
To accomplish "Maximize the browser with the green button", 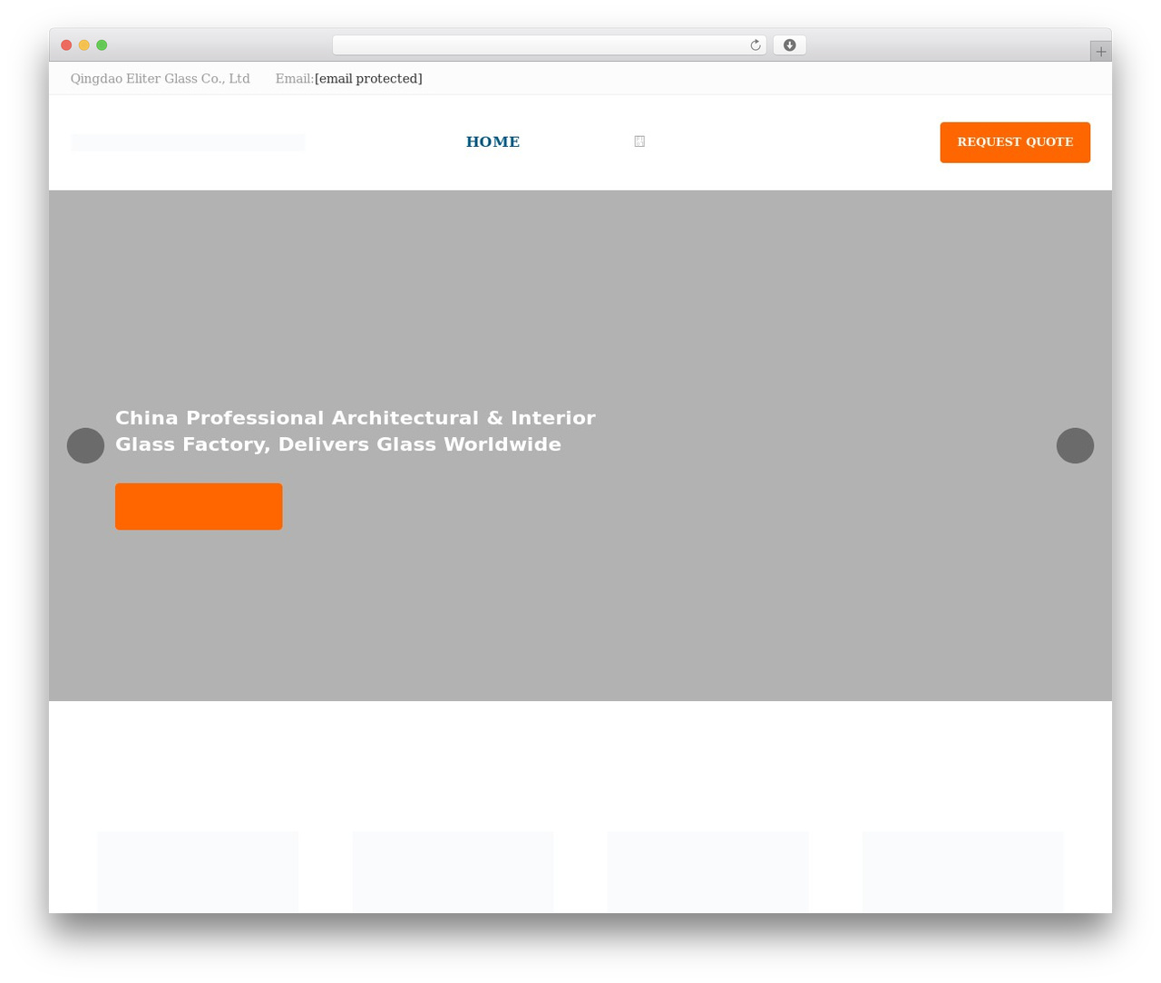I will [102, 45].
